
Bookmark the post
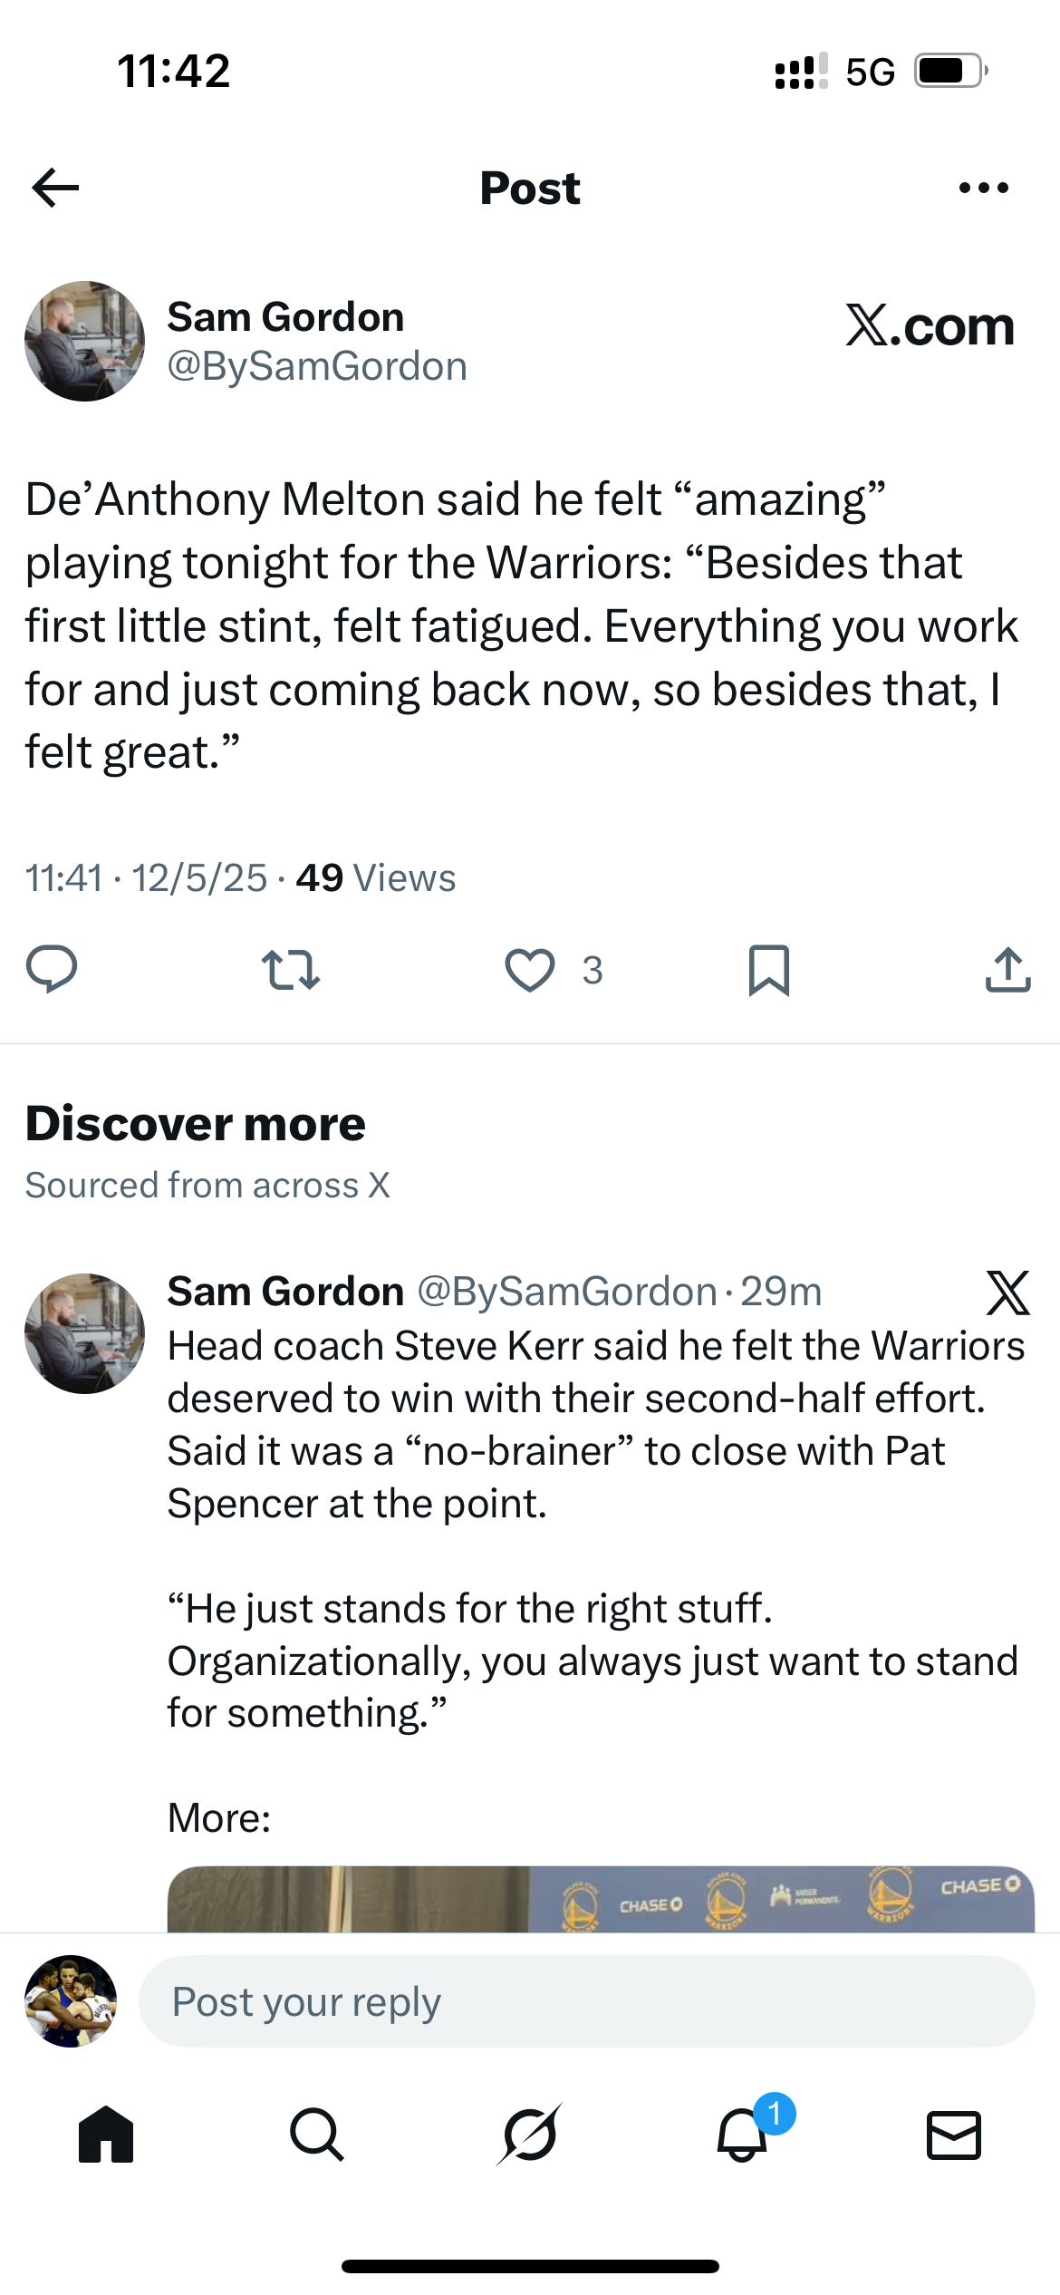pos(769,970)
